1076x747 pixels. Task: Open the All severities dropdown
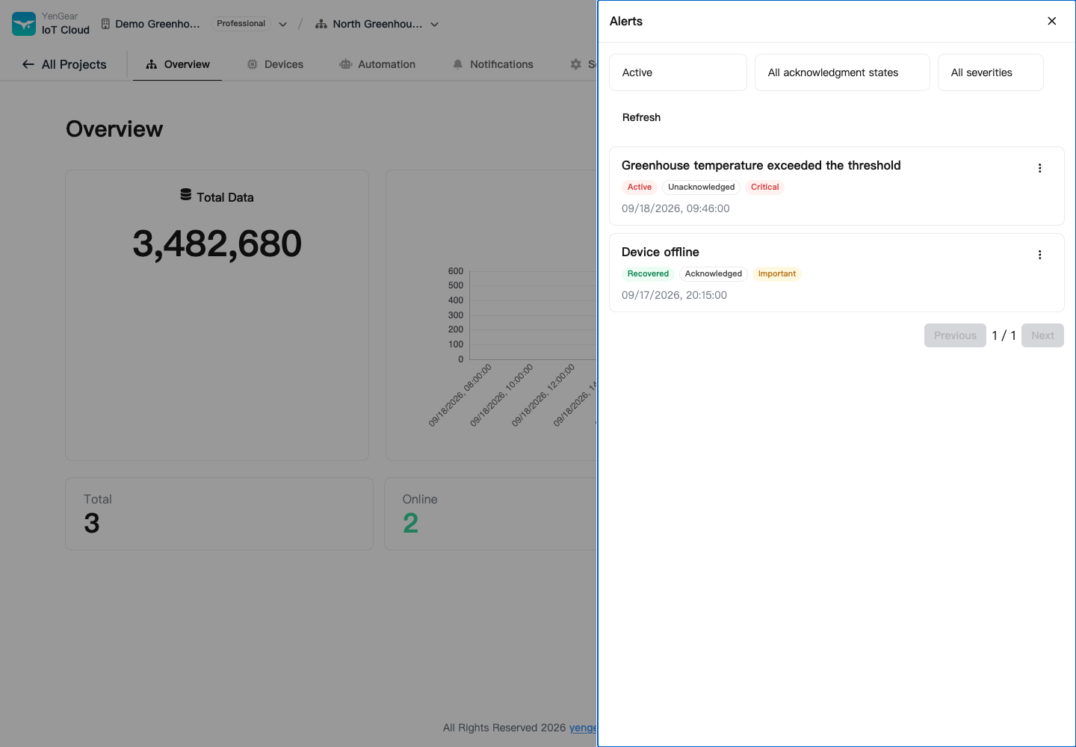coord(990,72)
